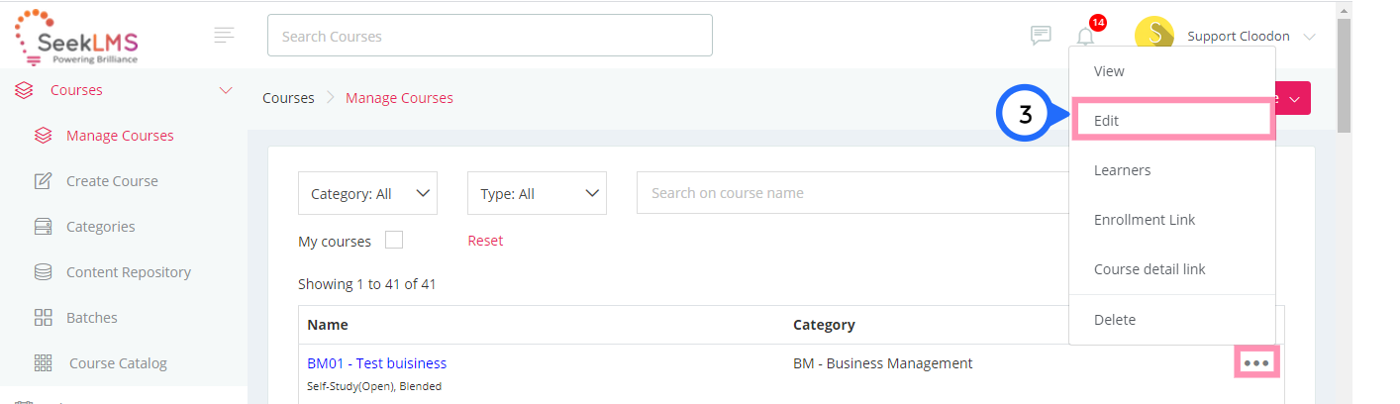Click the SeekLMS logo
Image resolution: width=1400 pixels, height=404 pixels.
76,37
